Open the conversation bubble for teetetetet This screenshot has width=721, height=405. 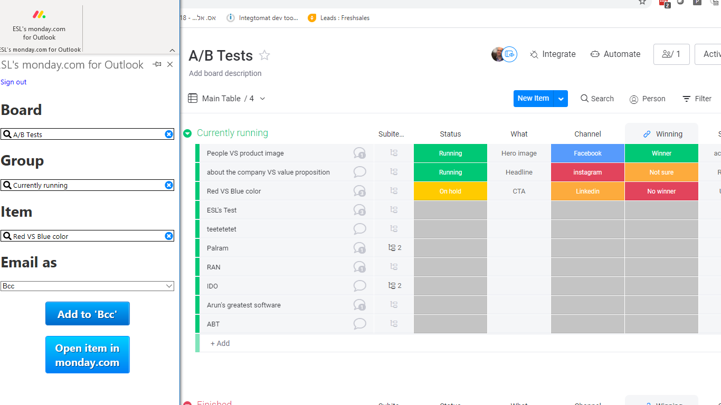[359, 229]
